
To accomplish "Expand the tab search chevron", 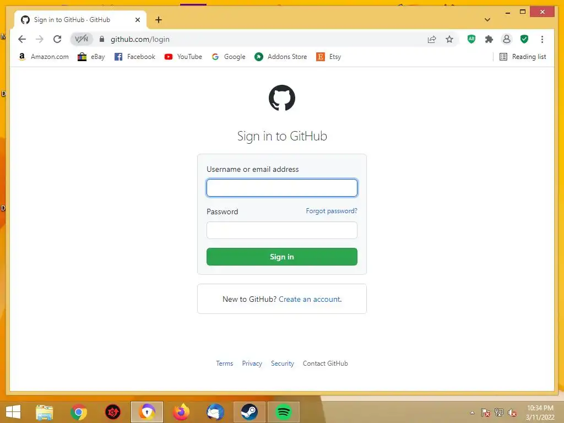I will [x=487, y=20].
